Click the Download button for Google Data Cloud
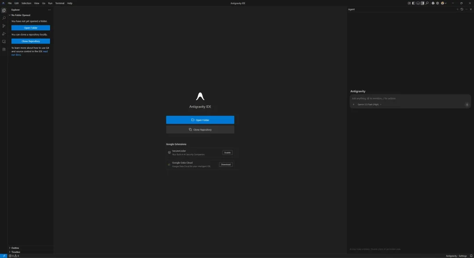474x258 pixels. click(226, 165)
